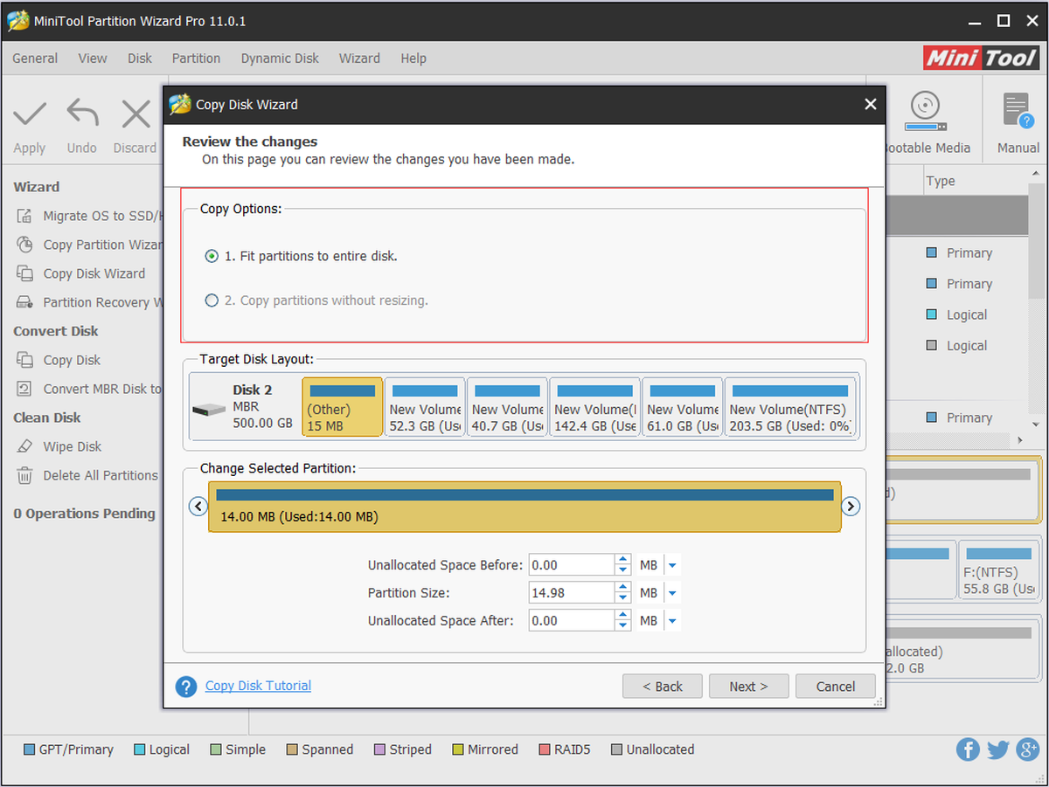The height and width of the screenshot is (787, 1049).
Task: Click Unallocated Space After spinner arrows
Action: point(622,621)
